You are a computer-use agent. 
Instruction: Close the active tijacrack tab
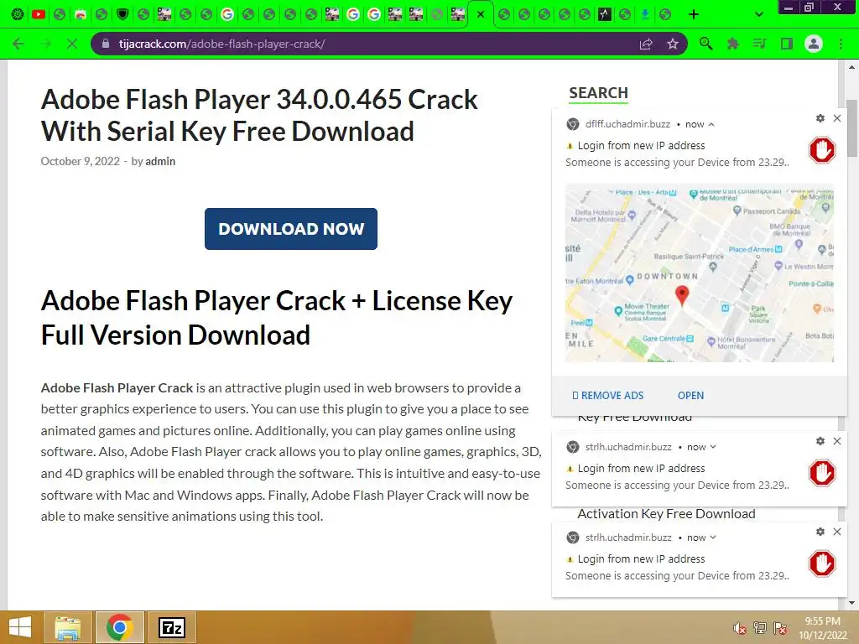tap(481, 14)
